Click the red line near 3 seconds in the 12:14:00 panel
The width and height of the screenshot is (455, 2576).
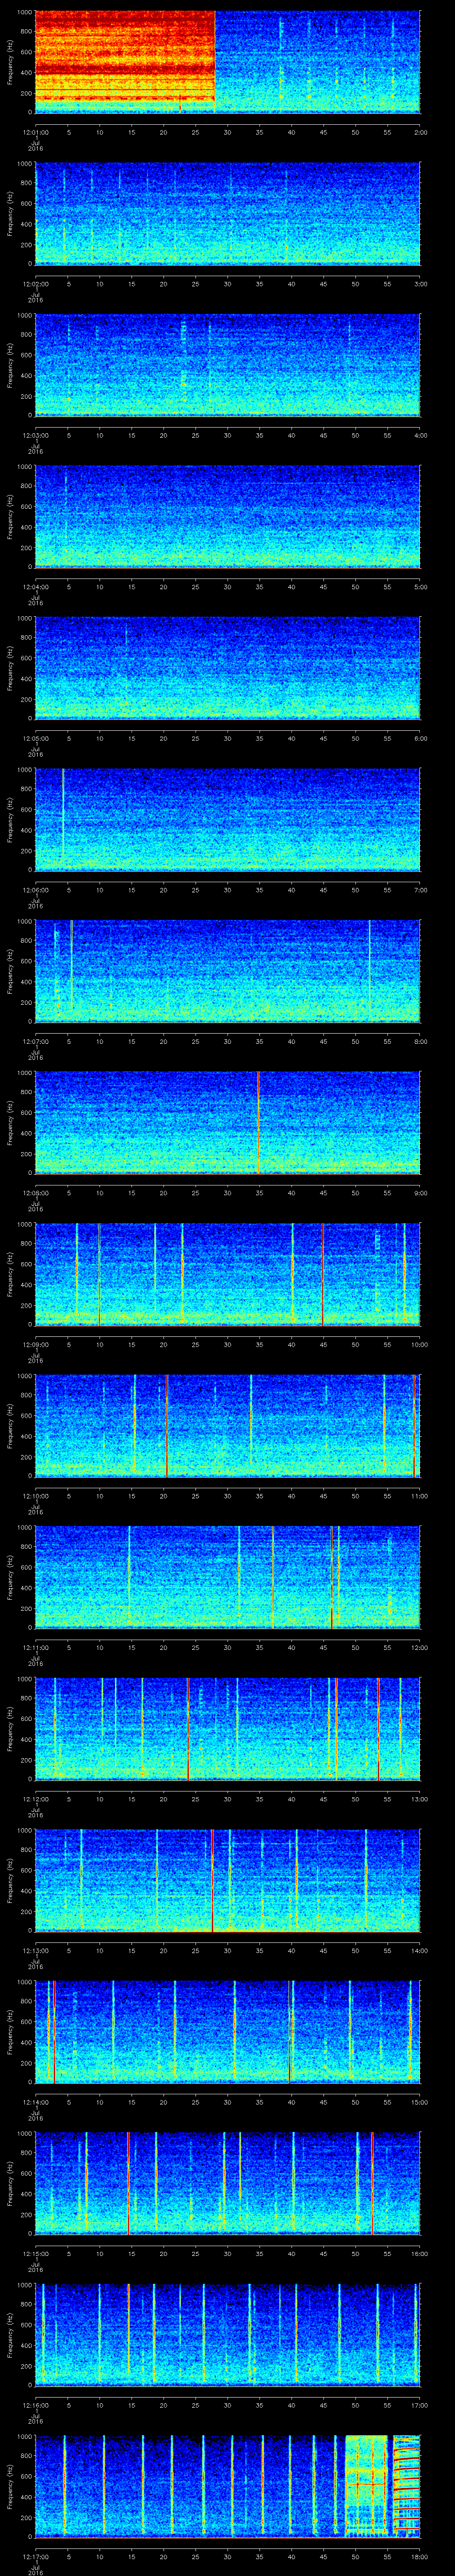tap(53, 2030)
